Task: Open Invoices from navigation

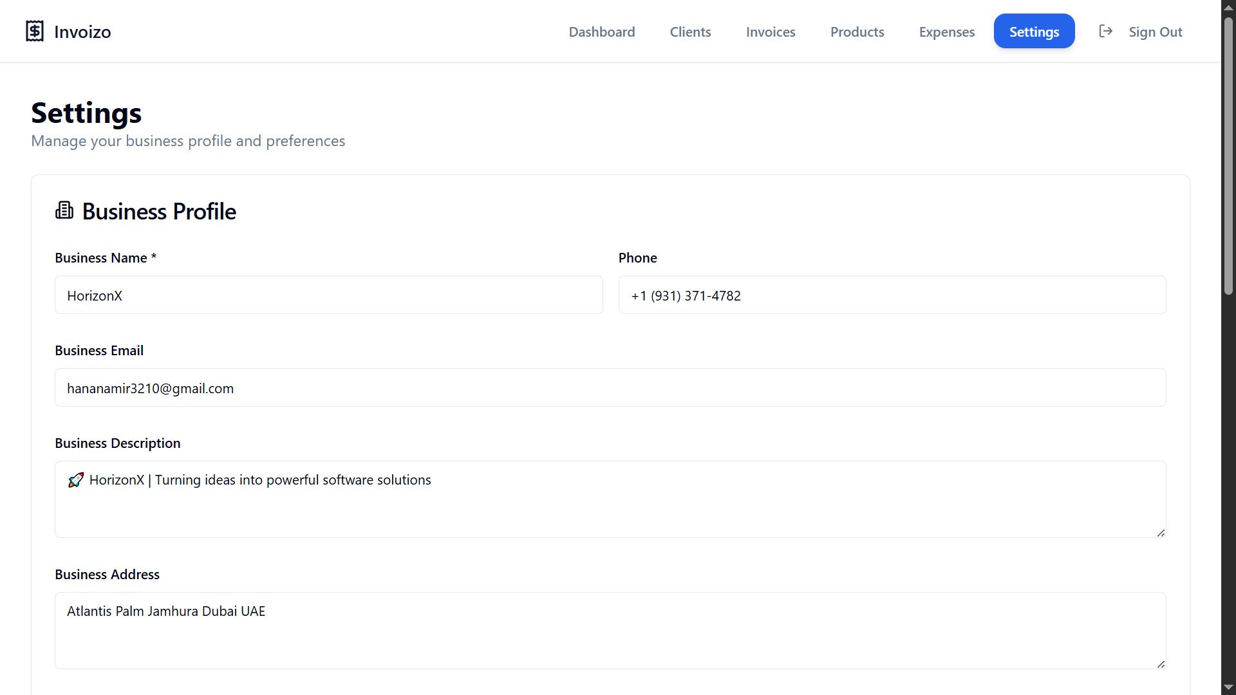Action: [x=770, y=32]
